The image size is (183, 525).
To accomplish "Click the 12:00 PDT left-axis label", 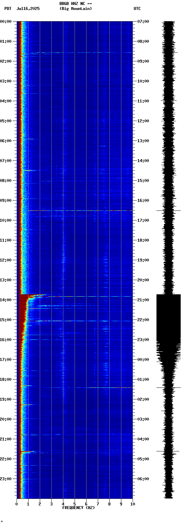I will point(6,260).
